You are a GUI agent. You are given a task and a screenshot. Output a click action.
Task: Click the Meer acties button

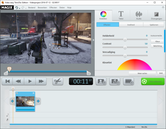[x=142, y=73]
